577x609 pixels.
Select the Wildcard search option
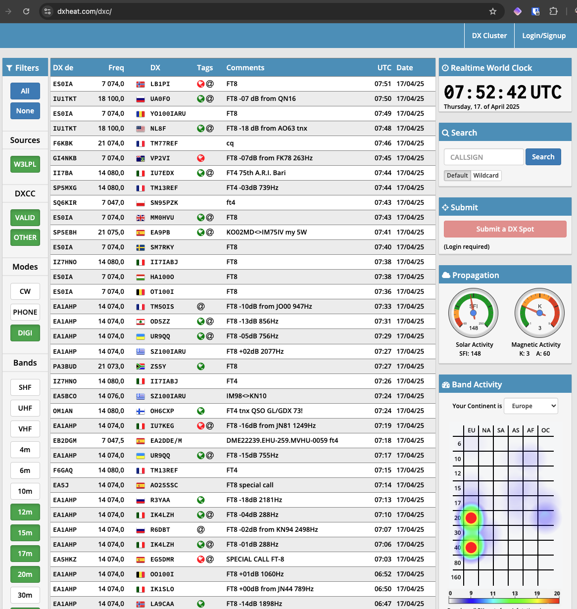pos(486,176)
